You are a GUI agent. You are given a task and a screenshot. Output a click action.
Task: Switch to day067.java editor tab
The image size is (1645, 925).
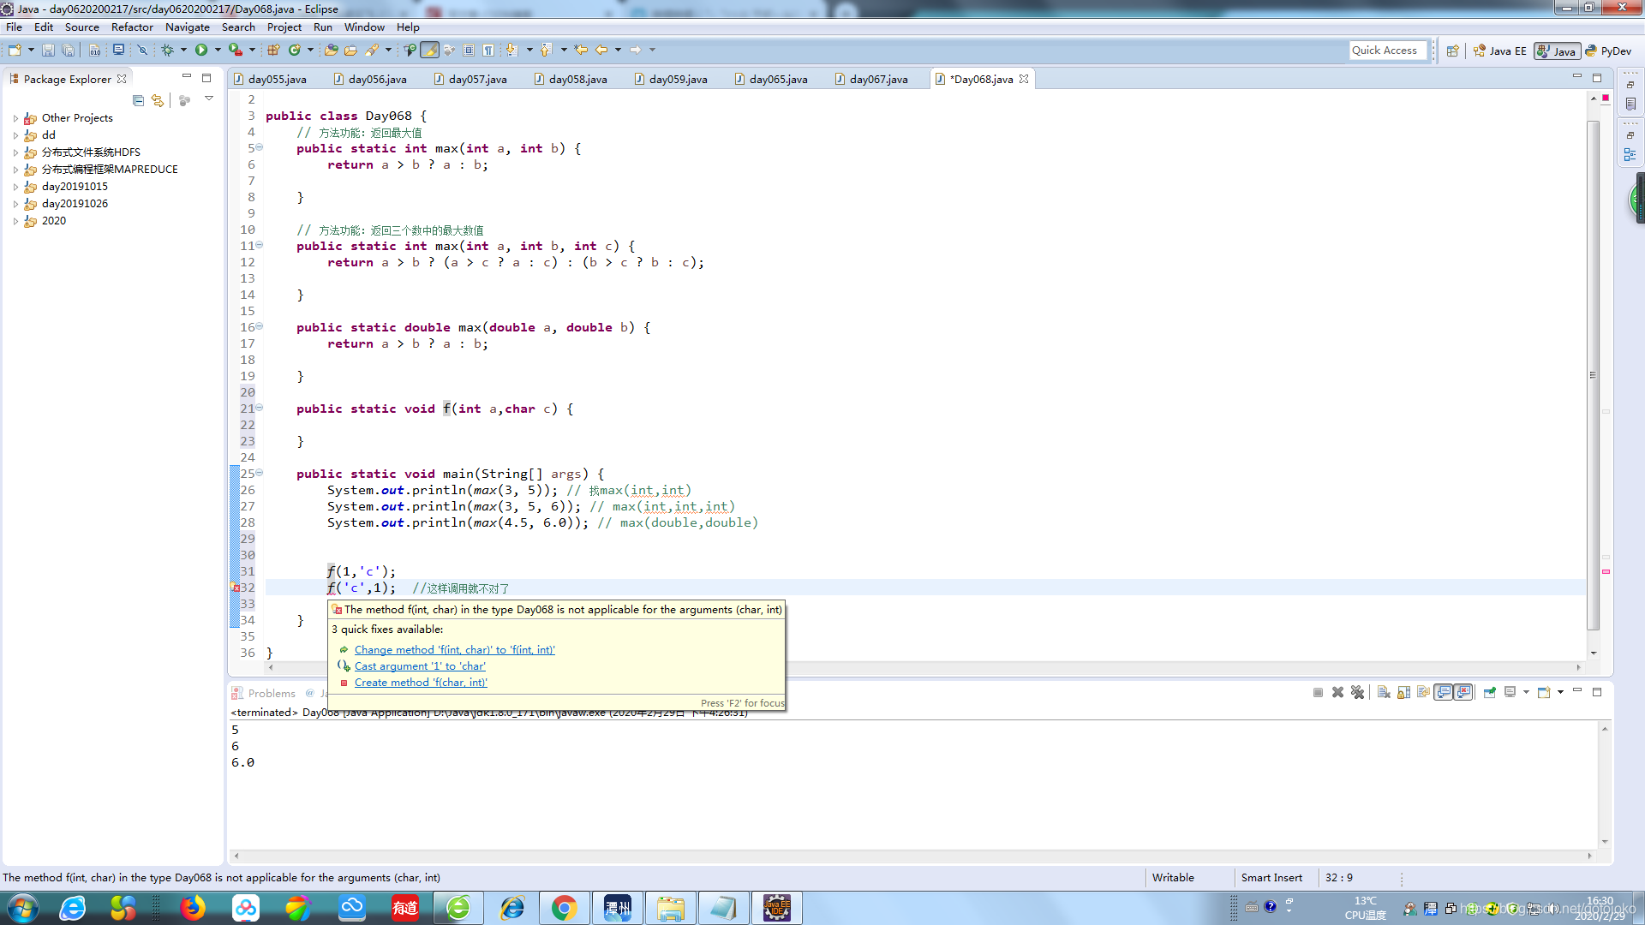pyautogui.click(x=871, y=79)
